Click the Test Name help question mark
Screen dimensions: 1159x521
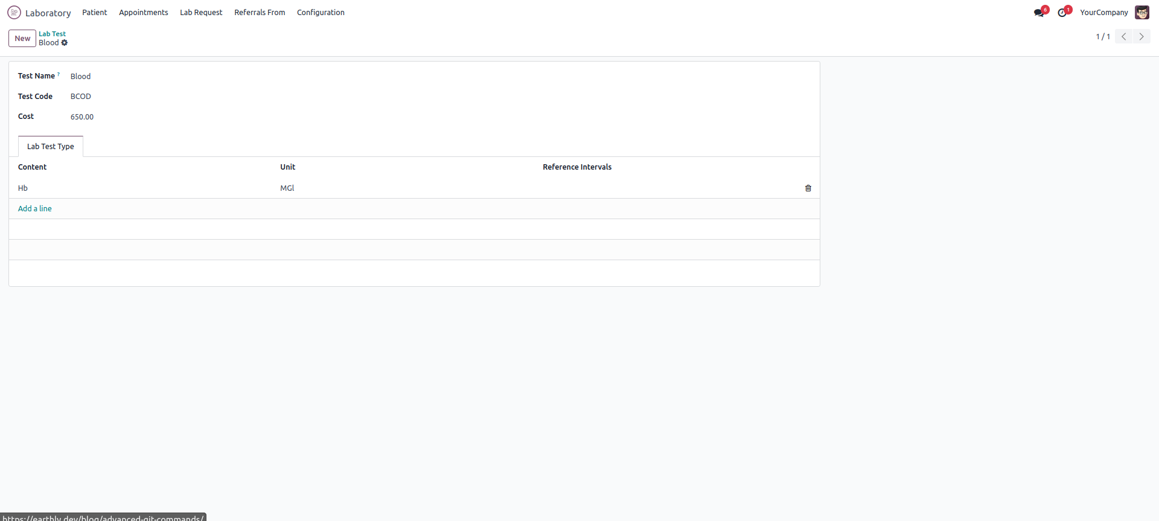click(59, 74)
